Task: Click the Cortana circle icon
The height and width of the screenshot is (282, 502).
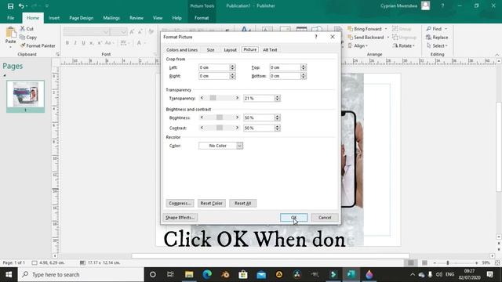Action: [x=153, y=274]
